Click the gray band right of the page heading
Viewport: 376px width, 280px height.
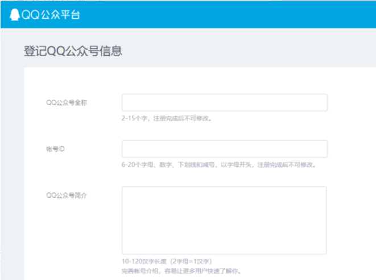(256, 51)
